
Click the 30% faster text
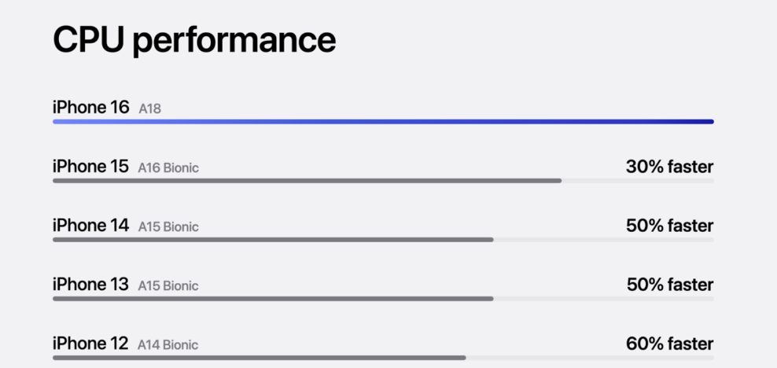669,167
